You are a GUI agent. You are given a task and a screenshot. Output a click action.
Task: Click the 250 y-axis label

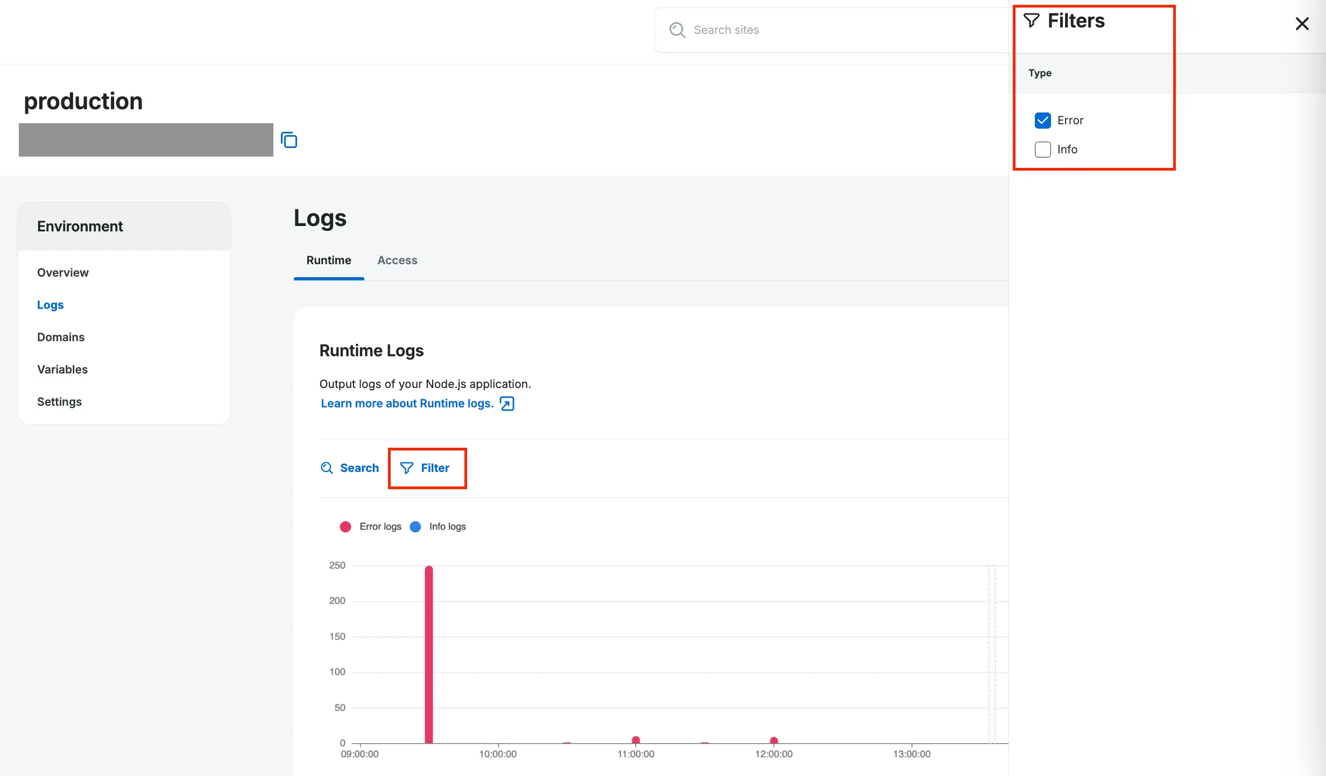pos(337,566)
